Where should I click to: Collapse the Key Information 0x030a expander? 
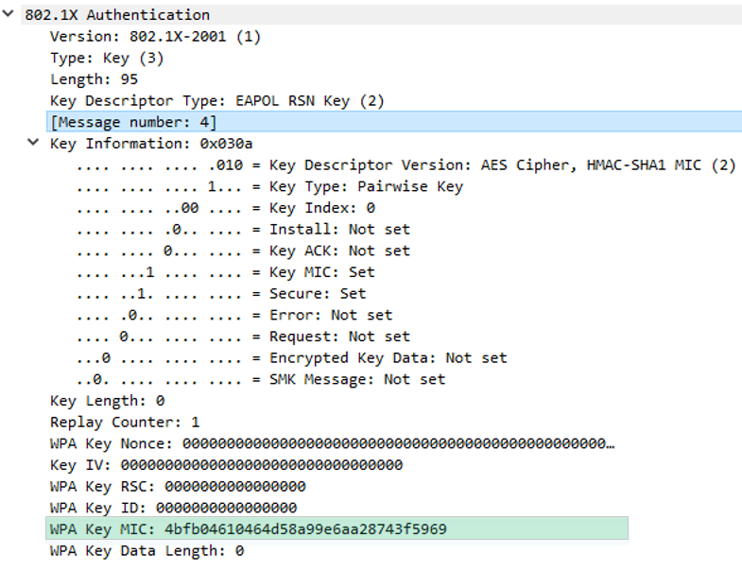pos(34,143)
